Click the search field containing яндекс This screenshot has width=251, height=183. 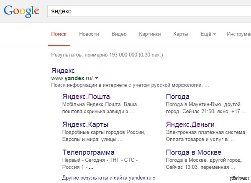[x=149, y=11]
